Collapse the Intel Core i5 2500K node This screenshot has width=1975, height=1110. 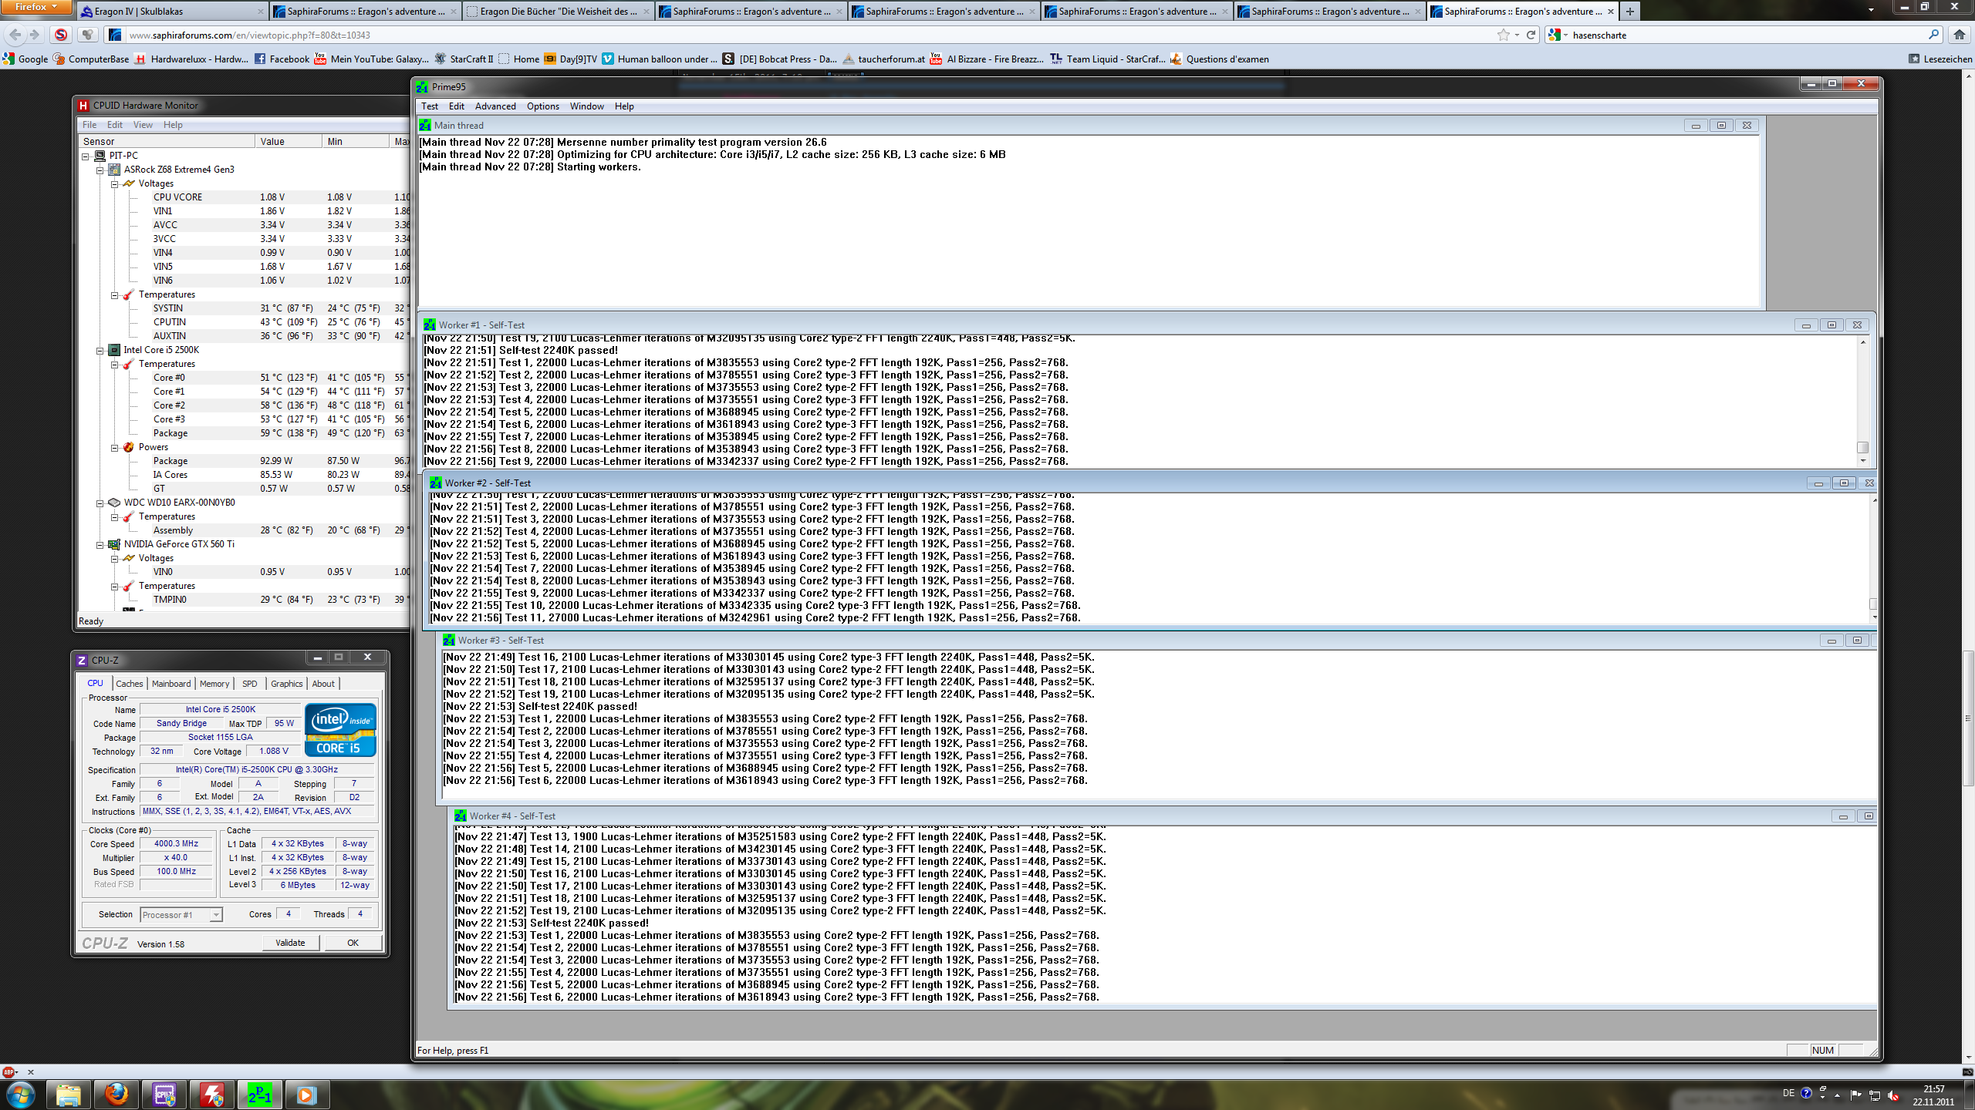click(x=100, y=350)
